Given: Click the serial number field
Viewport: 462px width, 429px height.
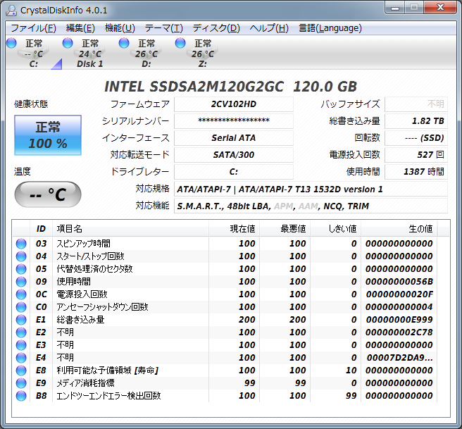Looking at the screenshot, I should [x=233, y=120].
